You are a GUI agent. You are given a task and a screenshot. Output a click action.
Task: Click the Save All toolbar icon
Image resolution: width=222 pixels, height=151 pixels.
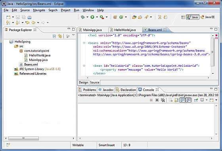(24, 17)
